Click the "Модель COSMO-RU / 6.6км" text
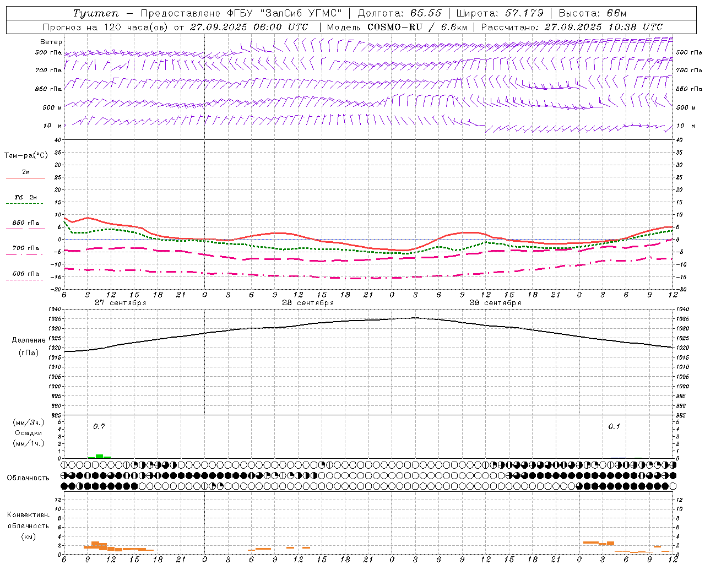This screenshot has width=705, height=564. click(397, 27)
